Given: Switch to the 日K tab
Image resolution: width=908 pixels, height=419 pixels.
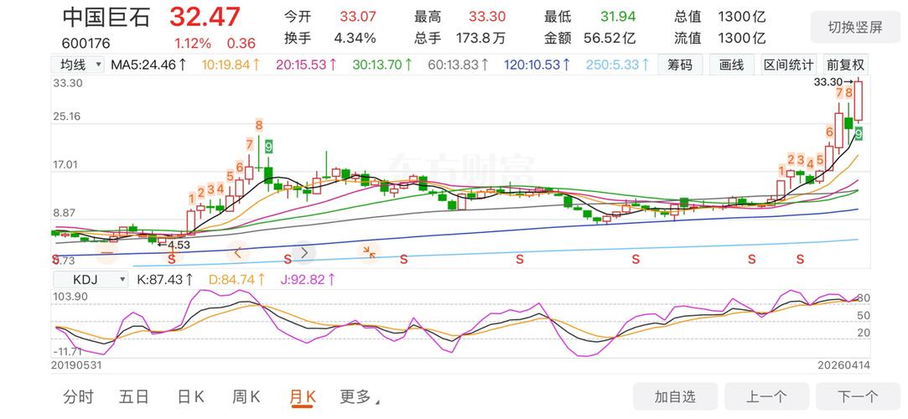Looking at the screenshot, I should pos(190,397).
